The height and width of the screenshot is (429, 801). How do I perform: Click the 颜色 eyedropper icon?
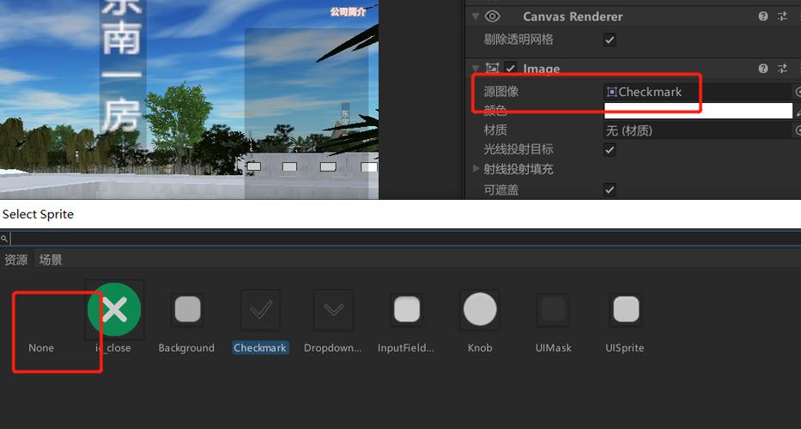[798, 112]
